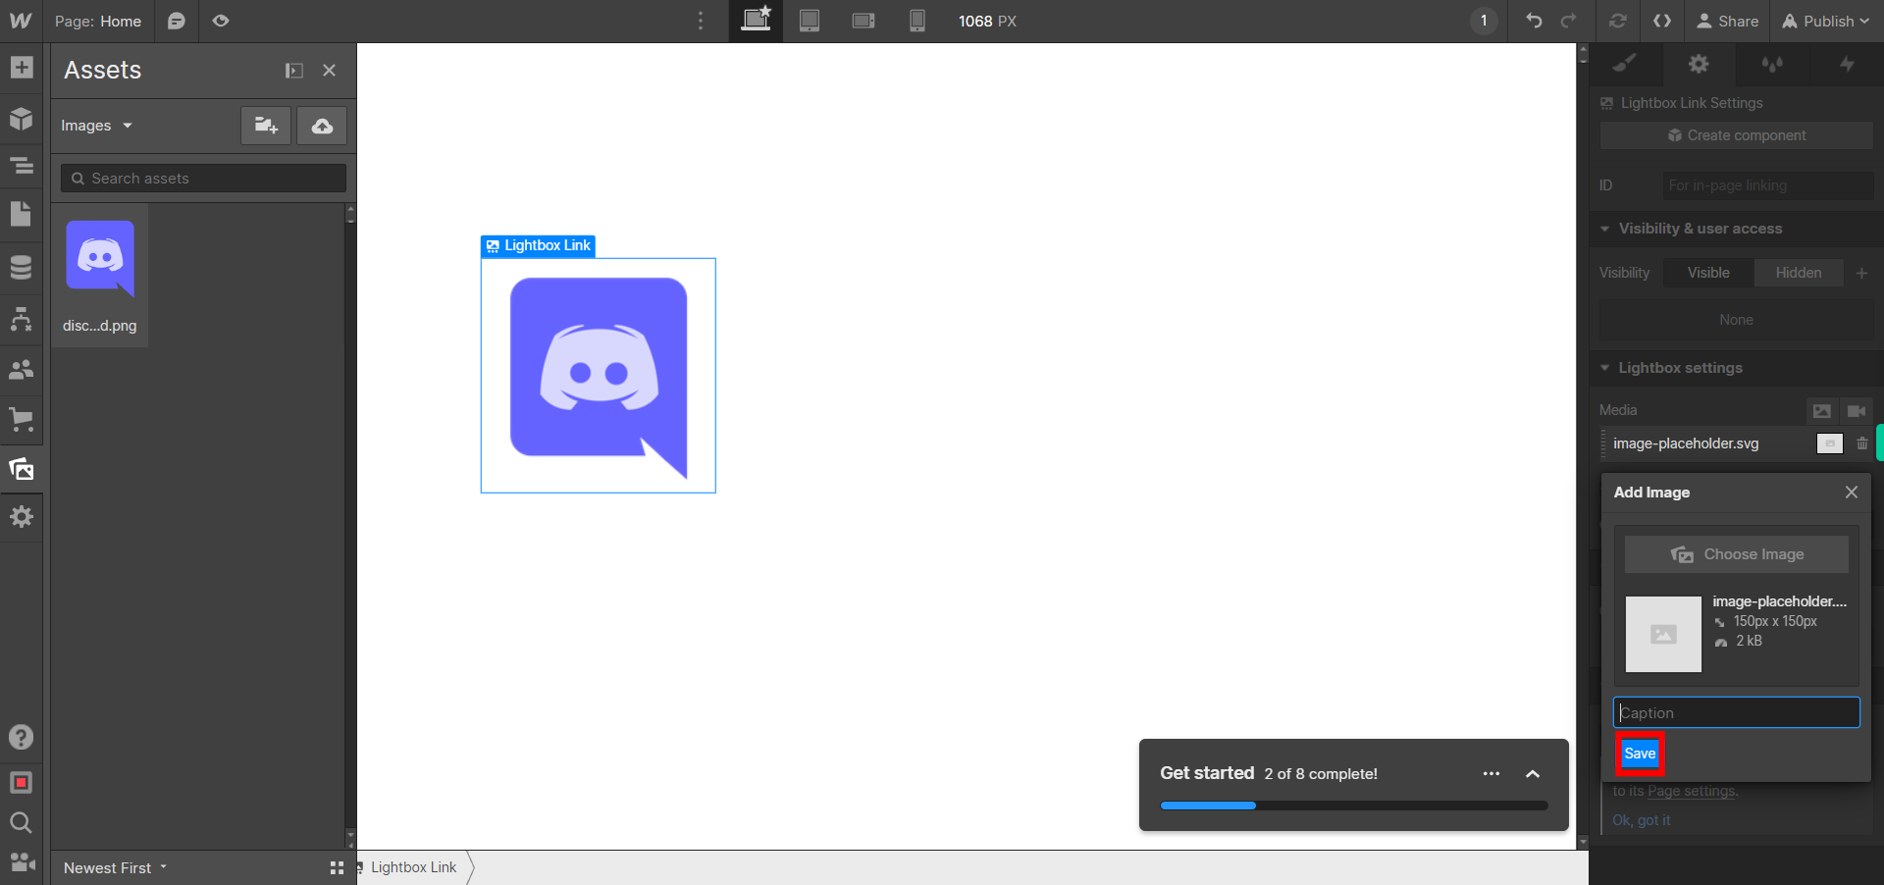1884x885 pixels.
Task: Dock or expand the Assets panel
Action: [294, 71]
